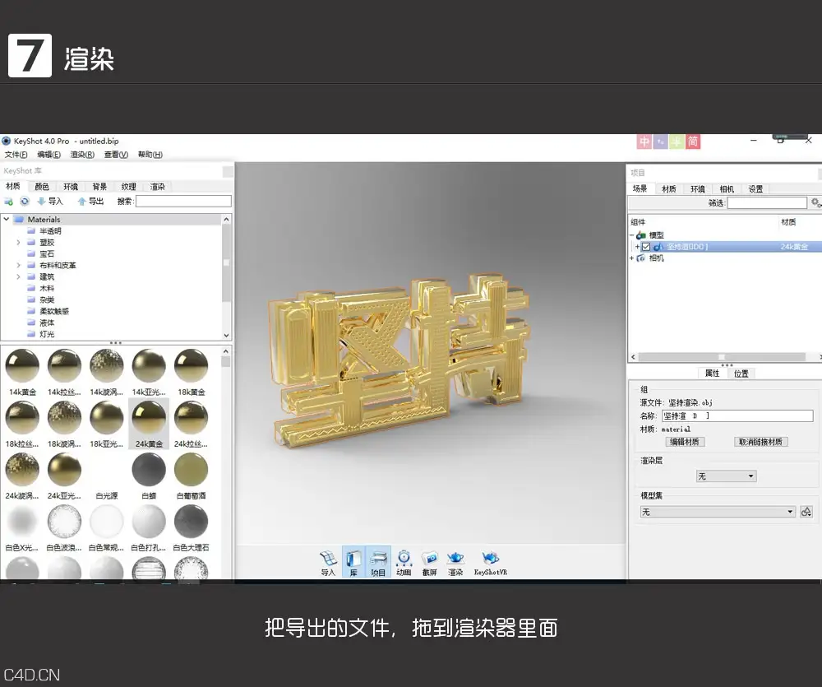
Task: Click the scene tree horizontal scrollbar
Action: tap(722, 357)
